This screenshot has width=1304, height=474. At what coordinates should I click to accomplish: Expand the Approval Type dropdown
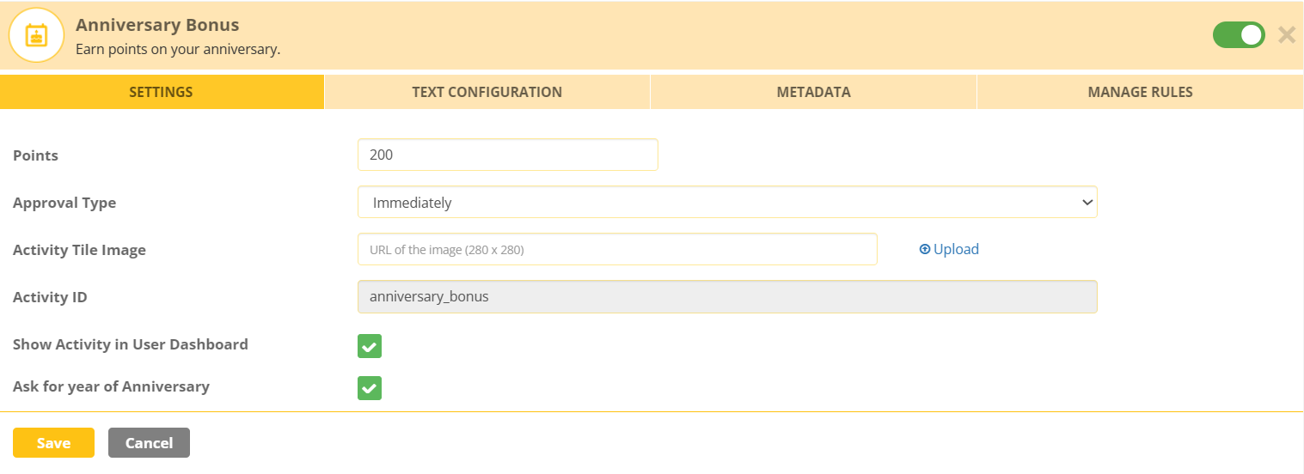[x=727, y=203]
